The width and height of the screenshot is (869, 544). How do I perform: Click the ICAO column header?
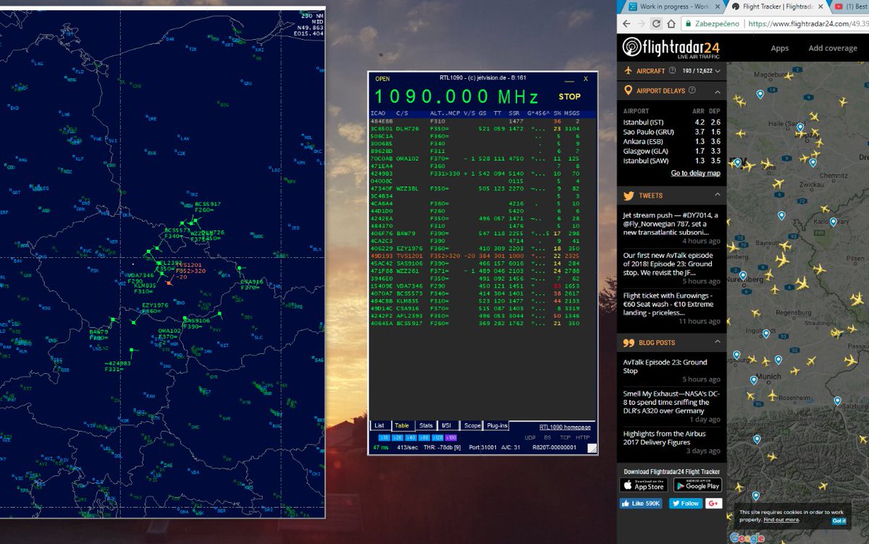click(378, 113)
